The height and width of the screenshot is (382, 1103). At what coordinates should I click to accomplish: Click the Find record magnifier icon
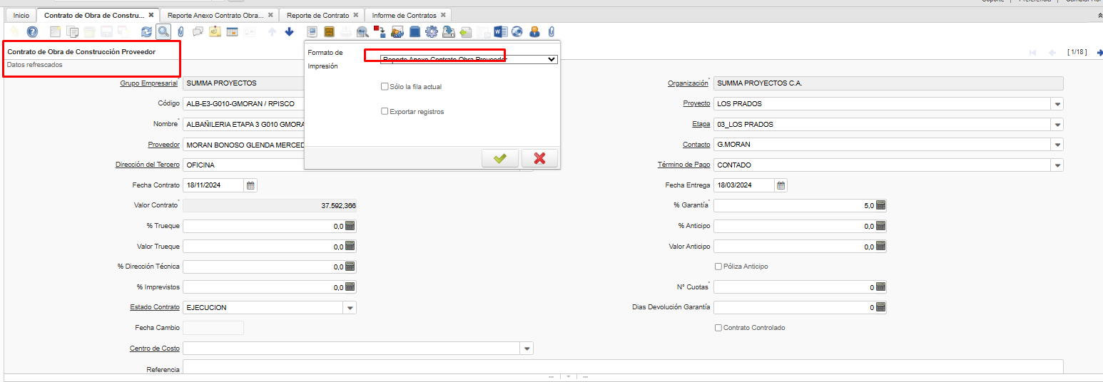(163, 31)
